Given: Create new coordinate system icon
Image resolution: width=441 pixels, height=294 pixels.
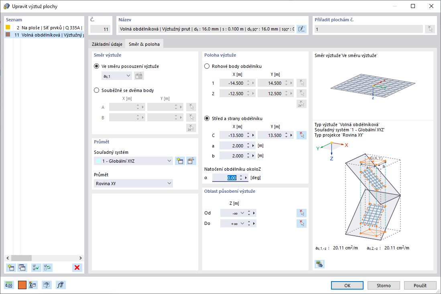Looking at the screenshot, I should coord(180,161).
